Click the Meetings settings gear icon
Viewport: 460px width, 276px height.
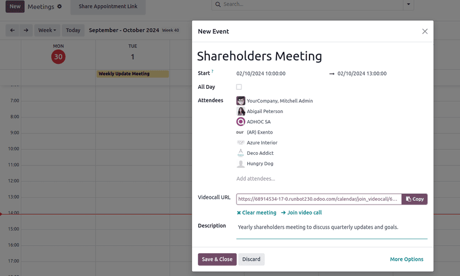(60, 6)
